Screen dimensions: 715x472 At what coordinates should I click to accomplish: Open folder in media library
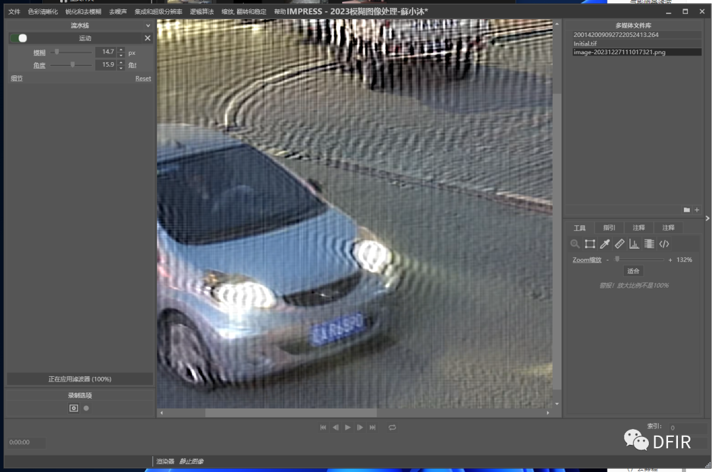[x=687, y=210]
